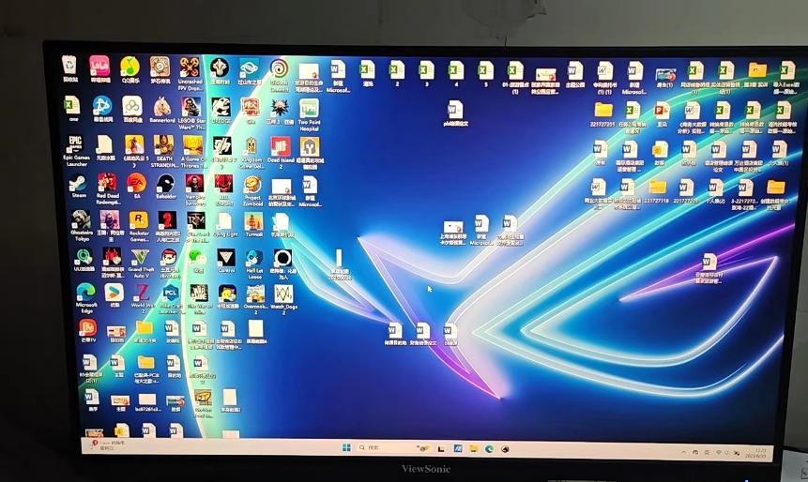Screen dimensions: 808x482
Task: Open the 百度网盘 shortcut
Action: pyautogui.click(x=132, y=108)
